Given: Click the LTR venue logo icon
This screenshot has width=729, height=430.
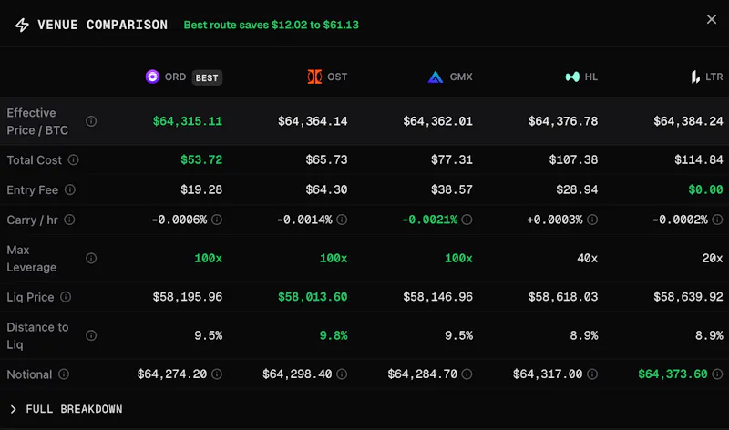Looking at the screenshot, I should [x=695, y=77].
